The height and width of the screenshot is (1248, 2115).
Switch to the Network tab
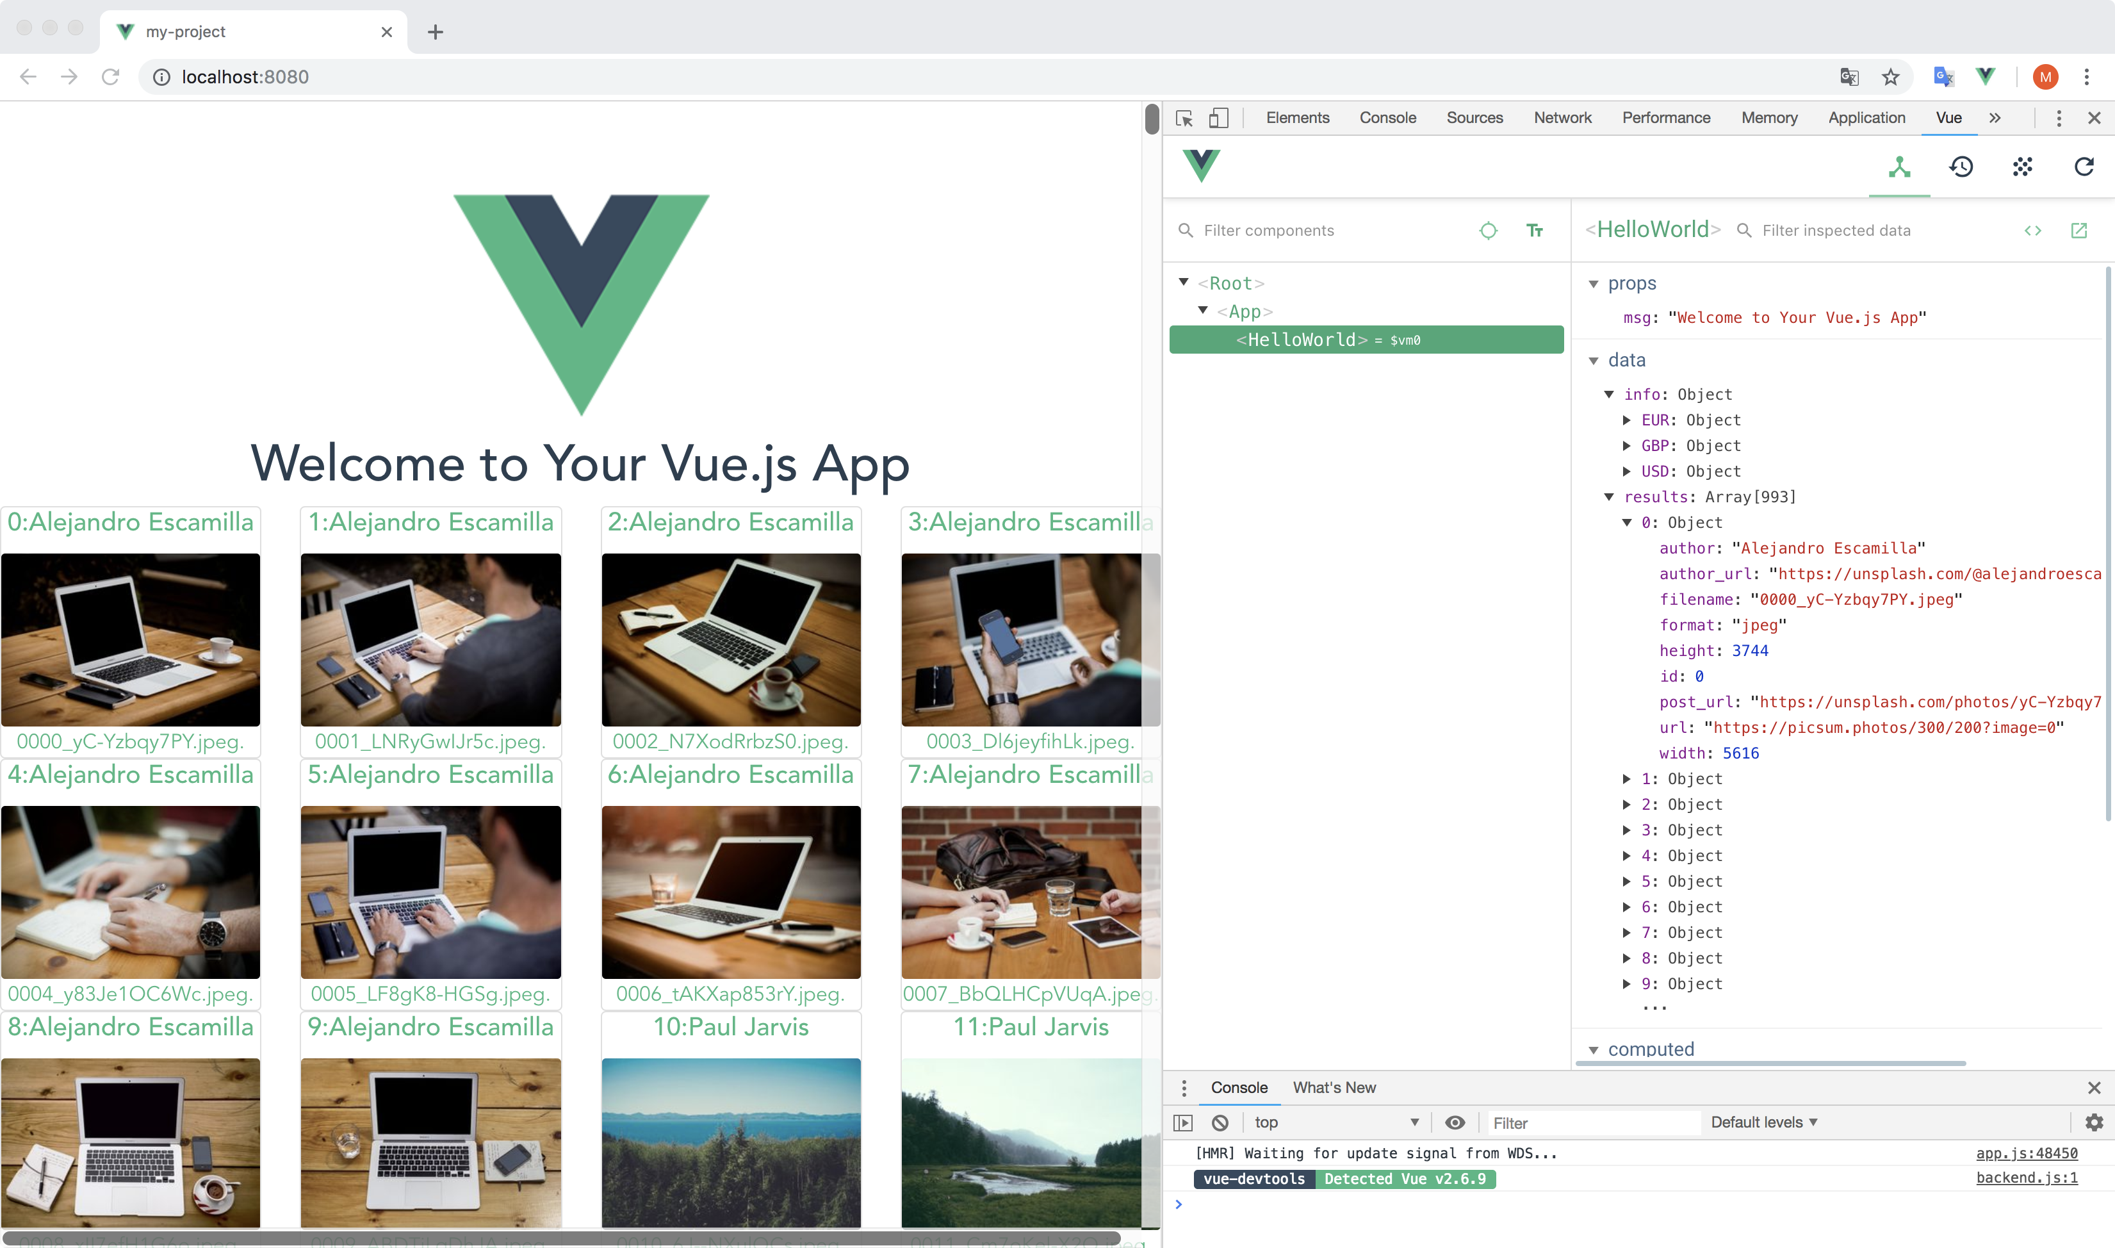1562,118
